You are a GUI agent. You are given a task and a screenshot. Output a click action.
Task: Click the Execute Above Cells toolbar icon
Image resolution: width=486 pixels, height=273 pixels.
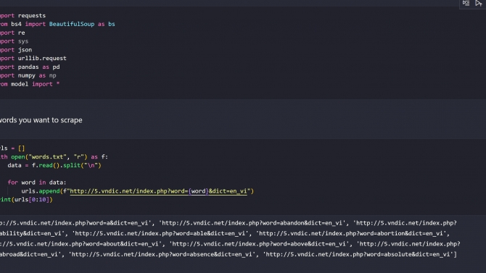pyautogui.click(x=479, y=3)
